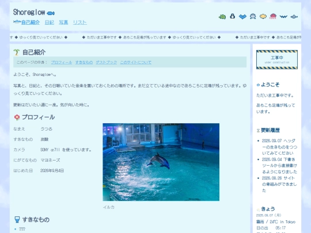
Task: Click the weather icon beside きょう
Action: (x=258, y=209)
